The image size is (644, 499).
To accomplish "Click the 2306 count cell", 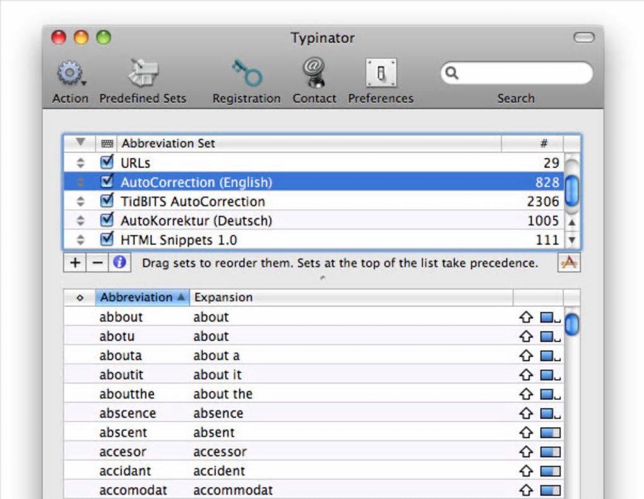I will tap(542, 201).
